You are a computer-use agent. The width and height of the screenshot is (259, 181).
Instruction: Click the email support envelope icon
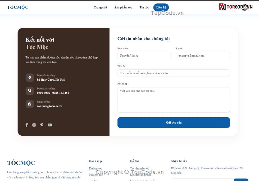[x=30, y=104]
